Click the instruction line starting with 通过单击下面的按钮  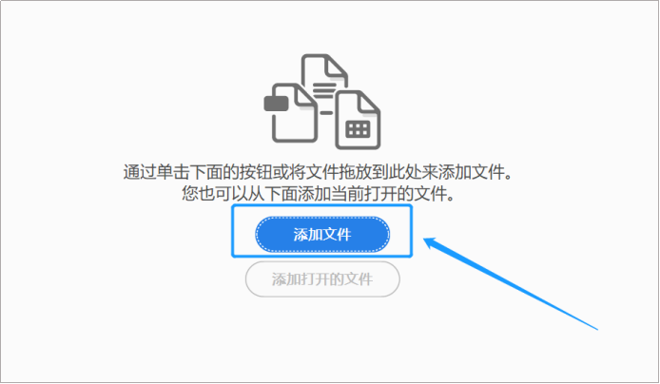point(318,172)
